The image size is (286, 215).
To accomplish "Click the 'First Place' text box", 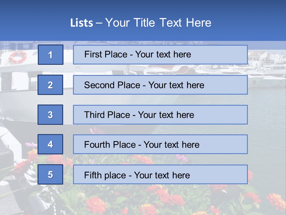I will (x=160, y=55).
